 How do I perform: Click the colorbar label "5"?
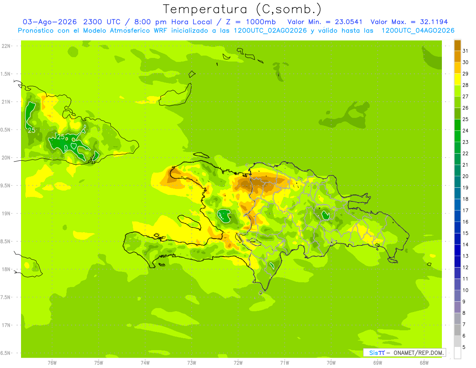(x=464, y=347)
